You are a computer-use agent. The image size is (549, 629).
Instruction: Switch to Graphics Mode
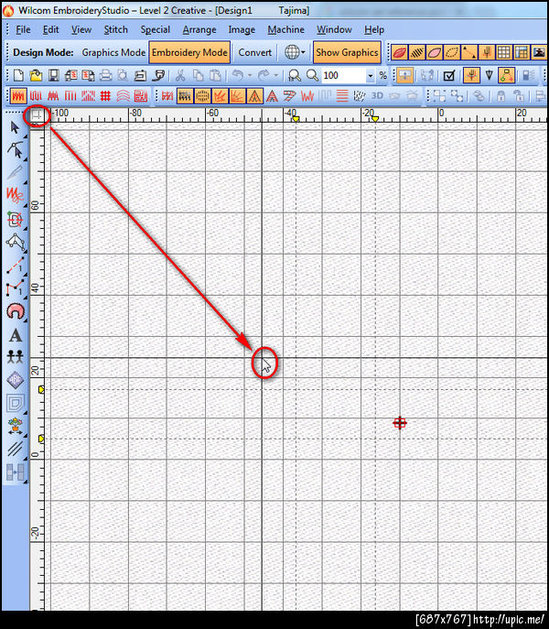click(113, 52)
